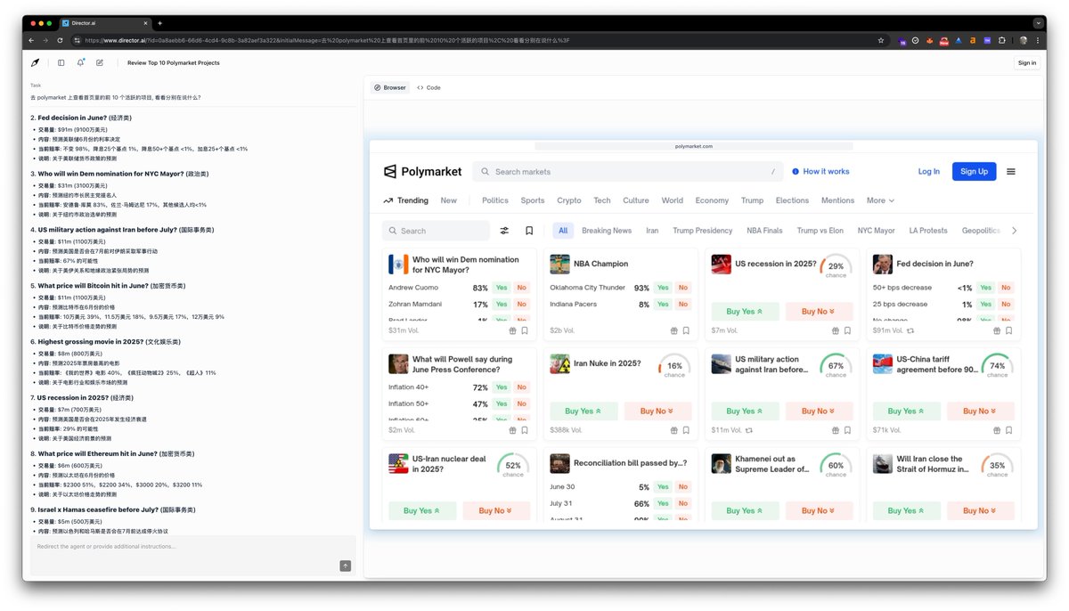1069x611 pixels.
Task: Open the market filter sliders icon
Action: 504,231
